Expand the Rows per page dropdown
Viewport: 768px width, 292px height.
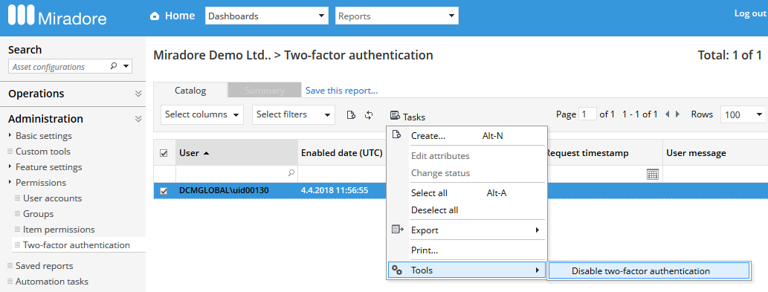coord(743,115)
